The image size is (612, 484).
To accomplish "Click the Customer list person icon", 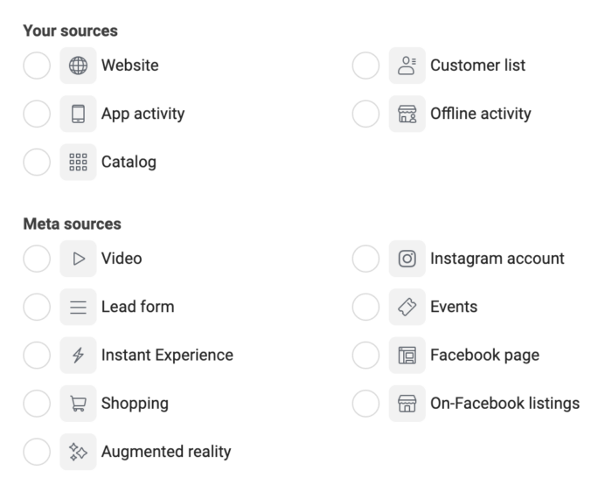I will (x=407, y=66).
